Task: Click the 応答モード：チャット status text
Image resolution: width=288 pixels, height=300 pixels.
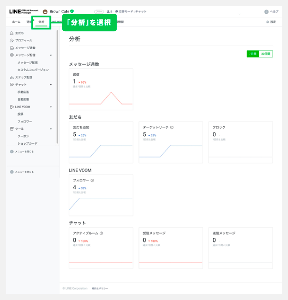Action: point(132,11)
